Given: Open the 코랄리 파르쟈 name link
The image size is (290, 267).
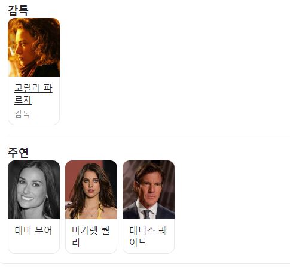Looking at the screenshot, I should (x=33, y=94).
